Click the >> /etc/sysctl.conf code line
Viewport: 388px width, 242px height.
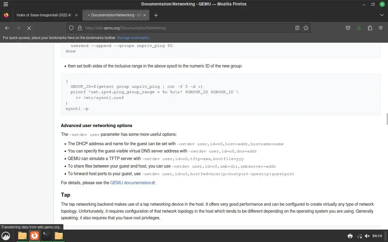point(100,98)
